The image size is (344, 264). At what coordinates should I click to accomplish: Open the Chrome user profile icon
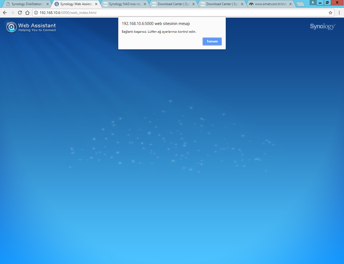tap(313, 3)
